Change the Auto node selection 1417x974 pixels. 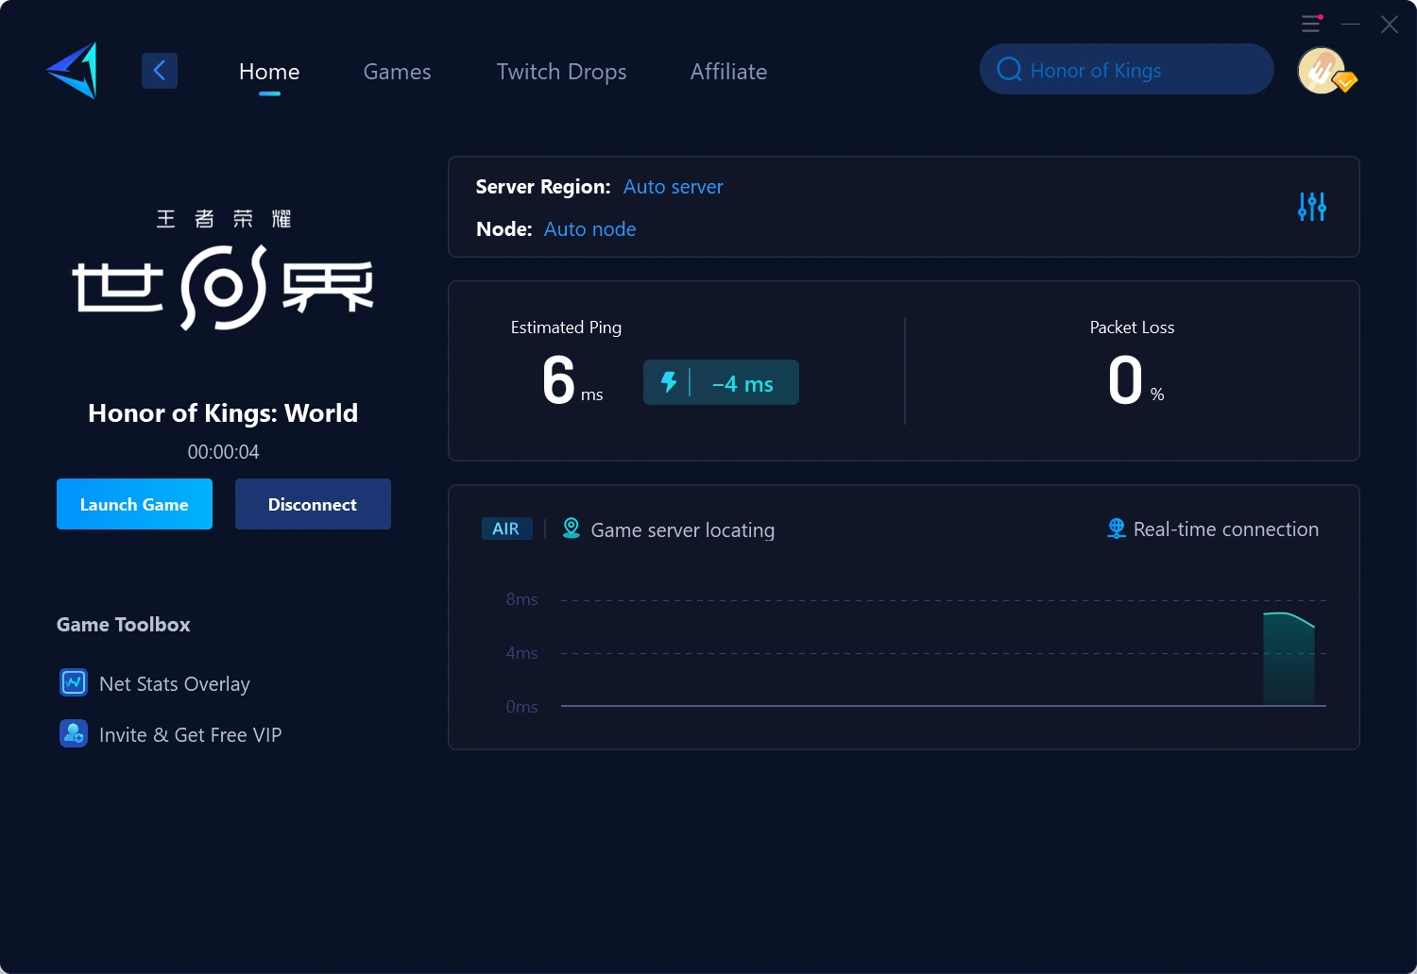coord(589,229)
